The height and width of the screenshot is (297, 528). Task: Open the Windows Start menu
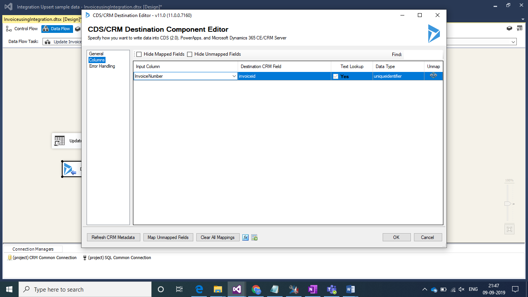click(x=9, y=289)
